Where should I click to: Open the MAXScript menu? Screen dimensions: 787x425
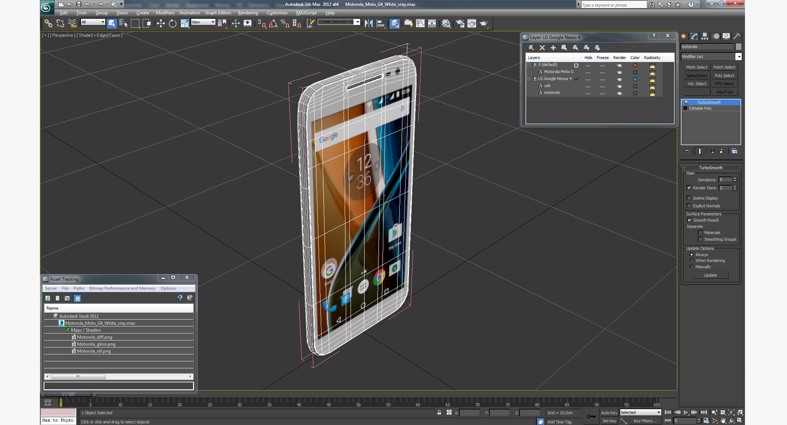coord(306,13)
